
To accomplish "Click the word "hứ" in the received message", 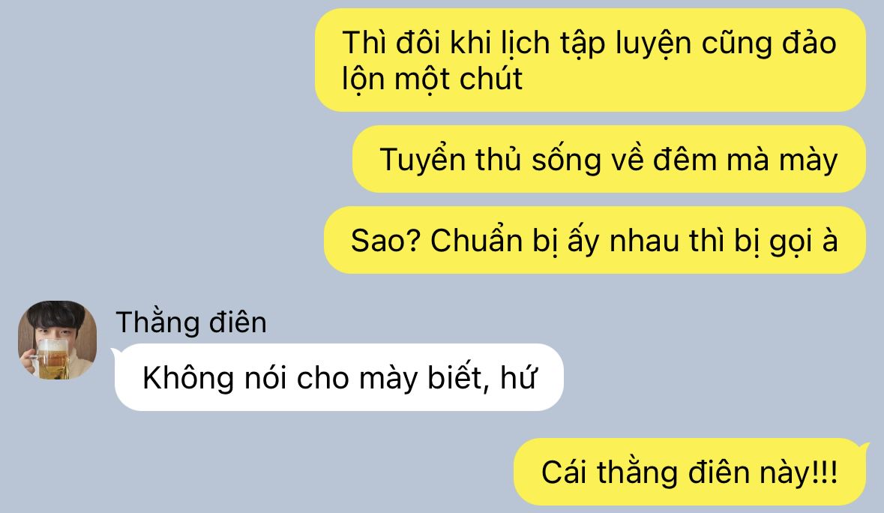I will pyautogui.click(x=518, y=377).
